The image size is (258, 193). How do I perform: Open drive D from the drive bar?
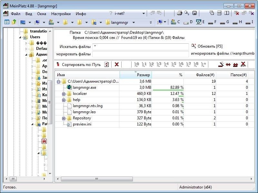[x=188, y=22]
